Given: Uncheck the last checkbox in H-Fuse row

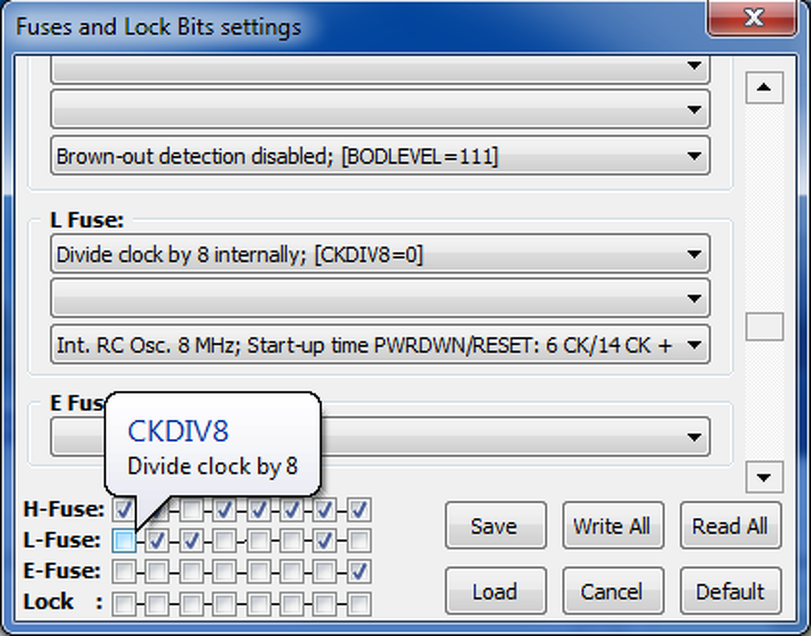Looking at the screenshot, I should tap(359, 509).
